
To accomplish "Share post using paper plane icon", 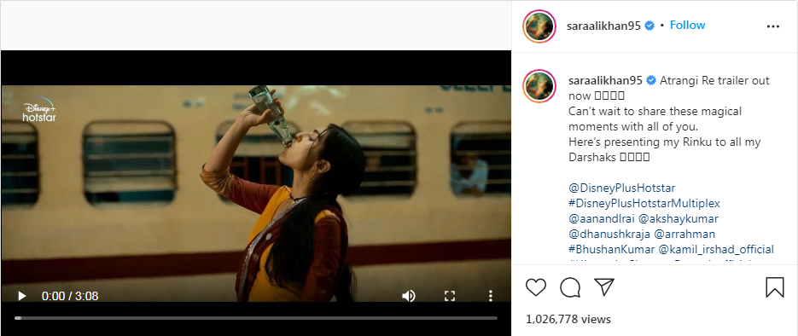I will coord(604,287).
